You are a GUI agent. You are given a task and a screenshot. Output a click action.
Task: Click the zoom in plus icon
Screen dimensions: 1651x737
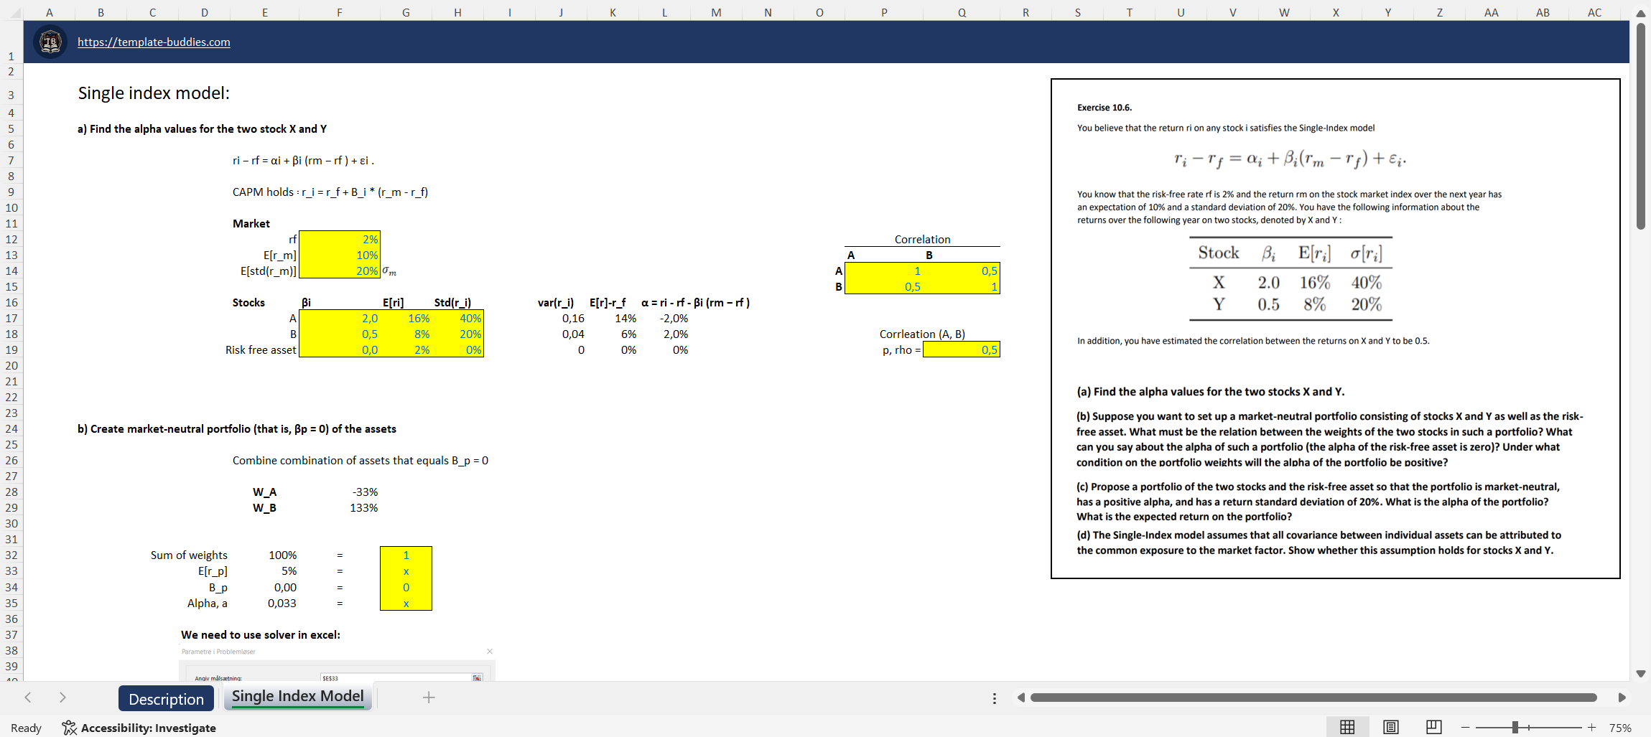point(1591,727)
